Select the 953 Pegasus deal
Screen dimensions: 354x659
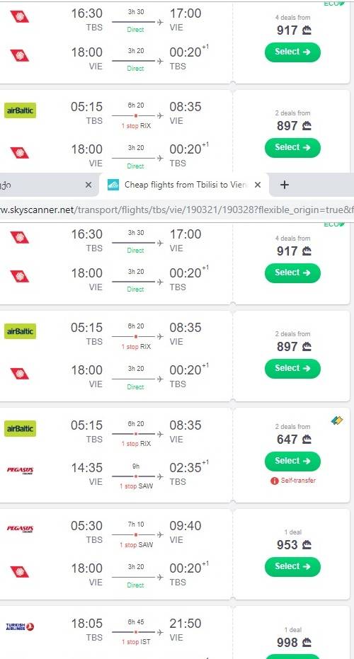coord(292,566)
